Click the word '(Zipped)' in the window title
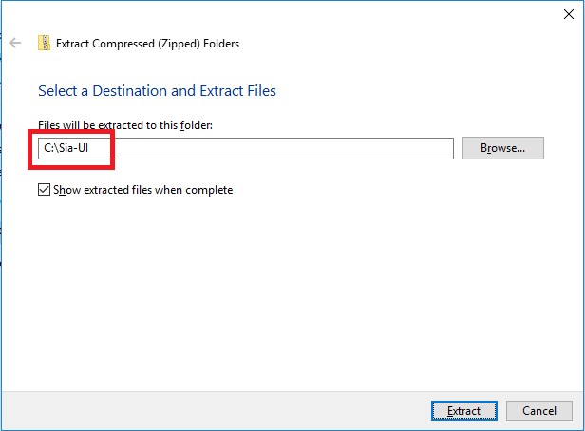585x431 pixels. pos(177,43)
